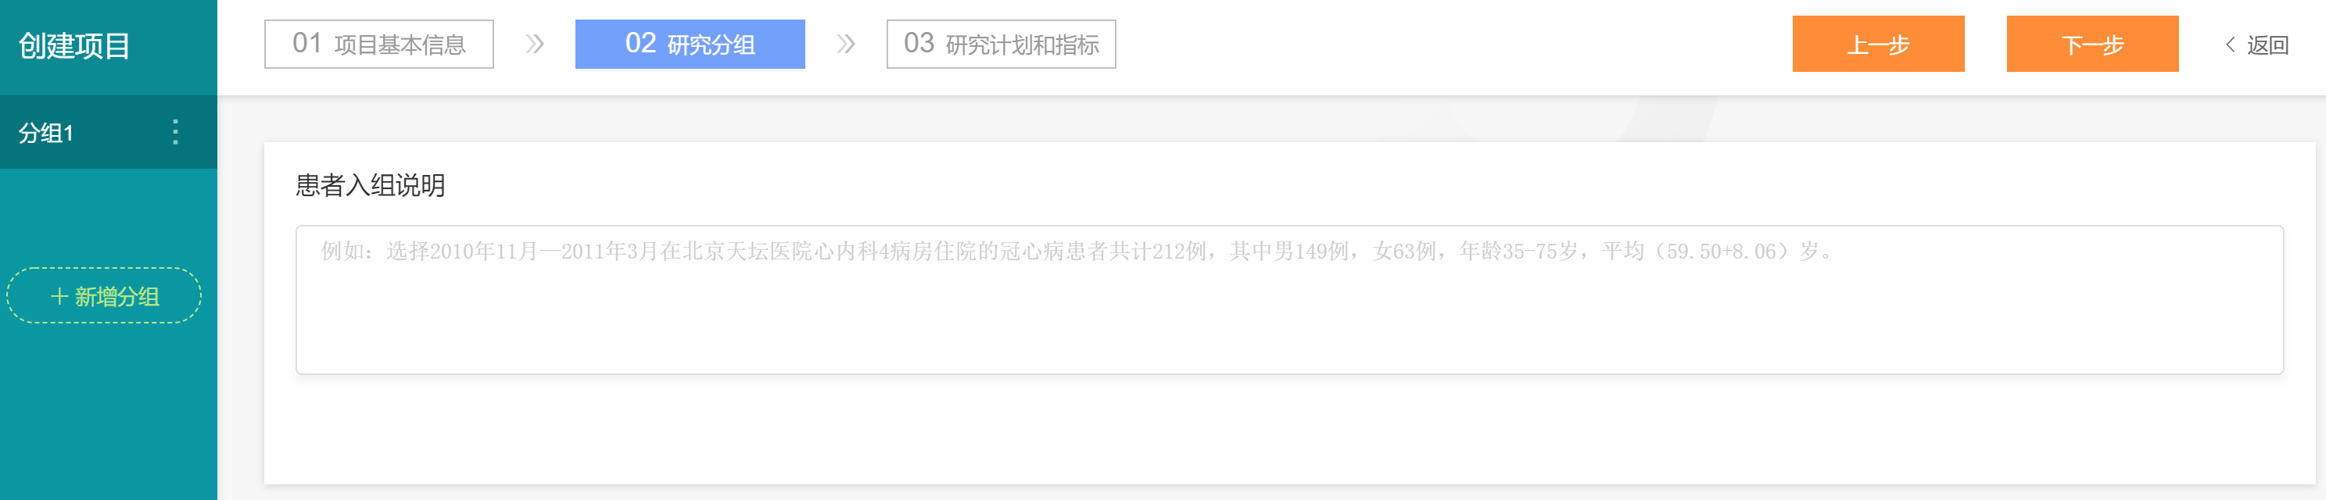Select the active step 02 研究分组
Image resolution: width=2326 pixels, height=500 pixels.
click(690, 45)
